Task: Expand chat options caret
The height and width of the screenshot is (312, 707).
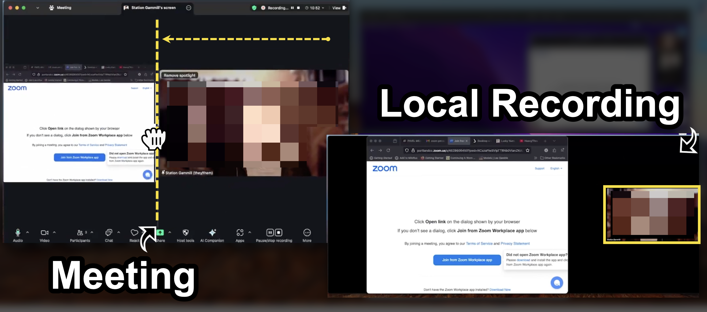Action: coord(119,233)
